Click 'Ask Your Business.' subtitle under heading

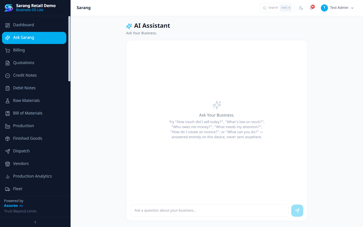[141, 33]
